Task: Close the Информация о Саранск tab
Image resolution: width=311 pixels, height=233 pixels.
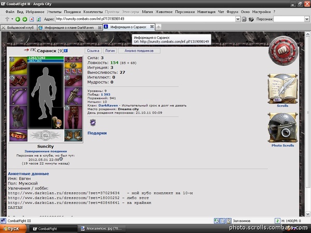Action: click(x=152, y=26)
